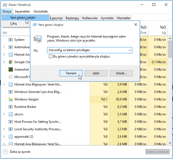173x159 pixels.
Task: Open the Dosya menu
Action: click(7, 11)
